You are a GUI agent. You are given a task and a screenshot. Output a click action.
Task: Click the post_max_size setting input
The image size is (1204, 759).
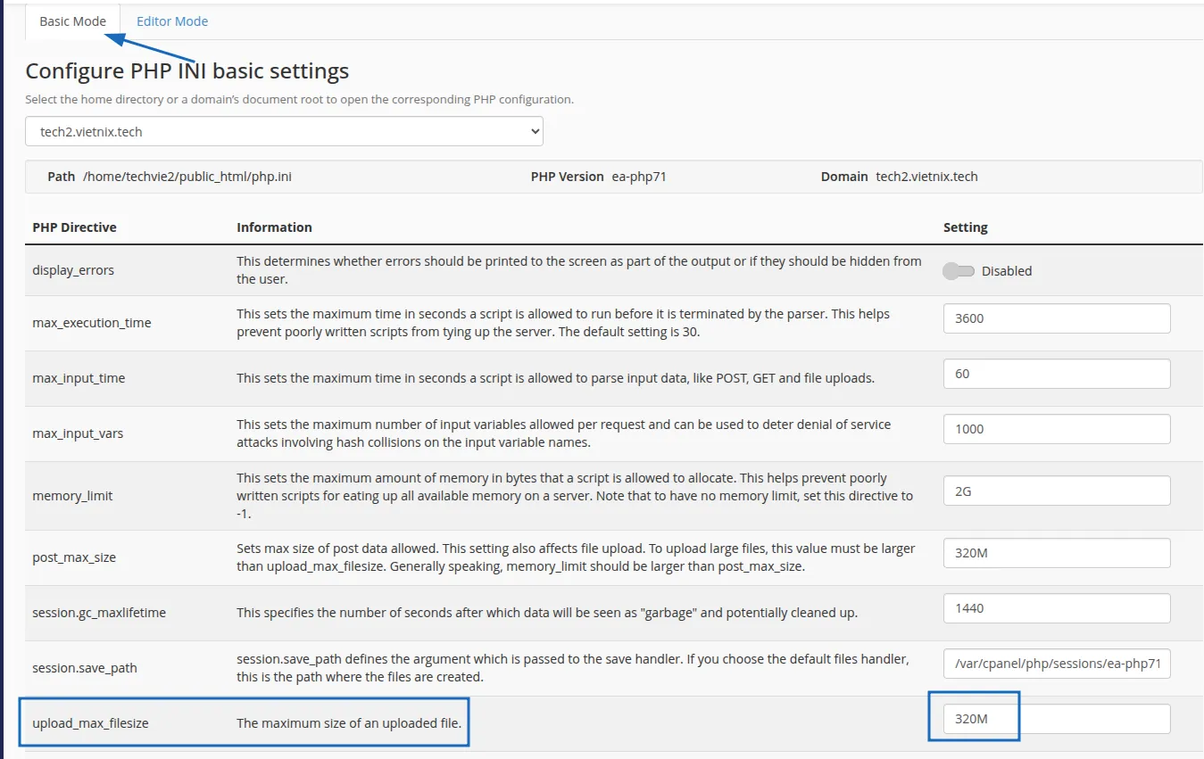click(1056, 553)
